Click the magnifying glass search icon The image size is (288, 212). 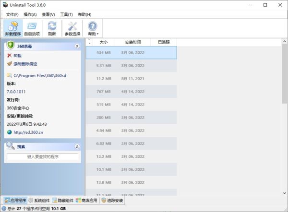[x=10, y=145]
